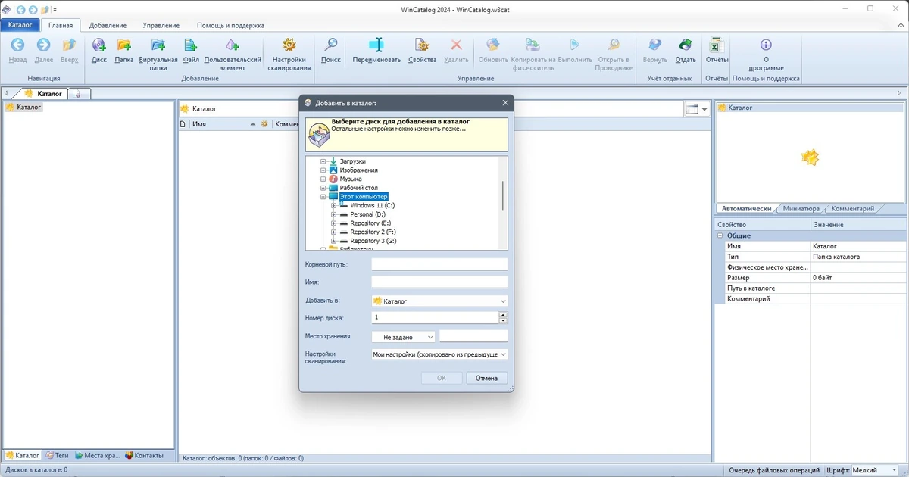Click the locked tab next to Каталог tab
The image size is (909, 477).
pos(79,94)
